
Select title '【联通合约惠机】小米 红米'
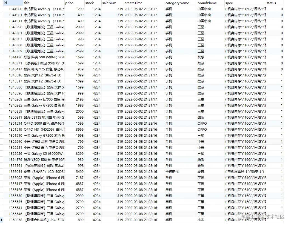click(x=44, y=220)
